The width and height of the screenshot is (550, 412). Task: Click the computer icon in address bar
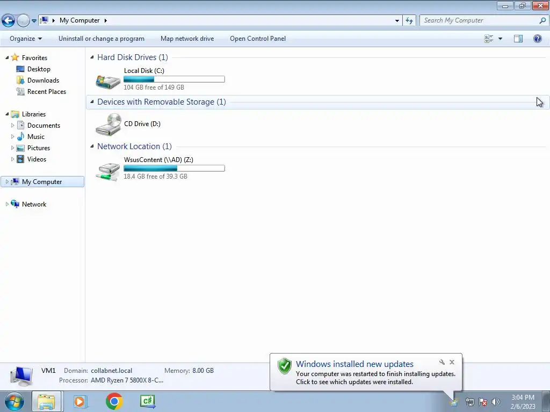pyautogui.click(x=44, y=20)
